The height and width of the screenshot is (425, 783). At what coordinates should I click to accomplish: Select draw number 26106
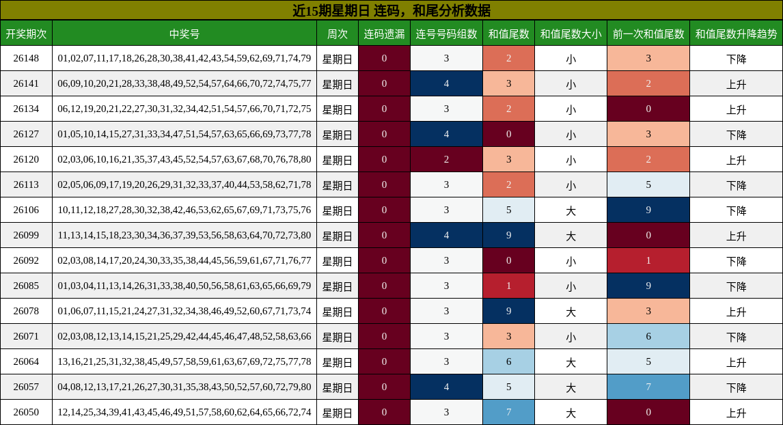[26, 210]
